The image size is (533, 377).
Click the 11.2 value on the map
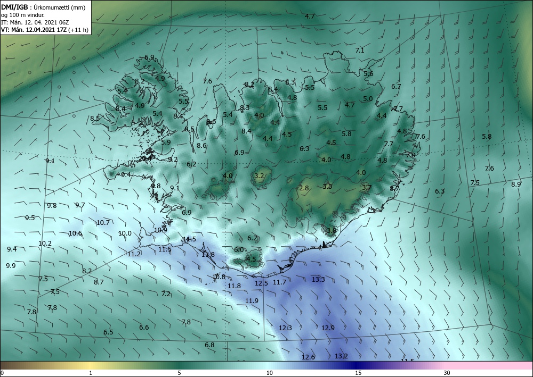134,254
